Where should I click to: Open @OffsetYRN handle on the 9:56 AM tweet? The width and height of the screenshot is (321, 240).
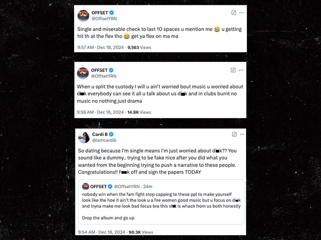pyautogui.click(x=103, y=76)
